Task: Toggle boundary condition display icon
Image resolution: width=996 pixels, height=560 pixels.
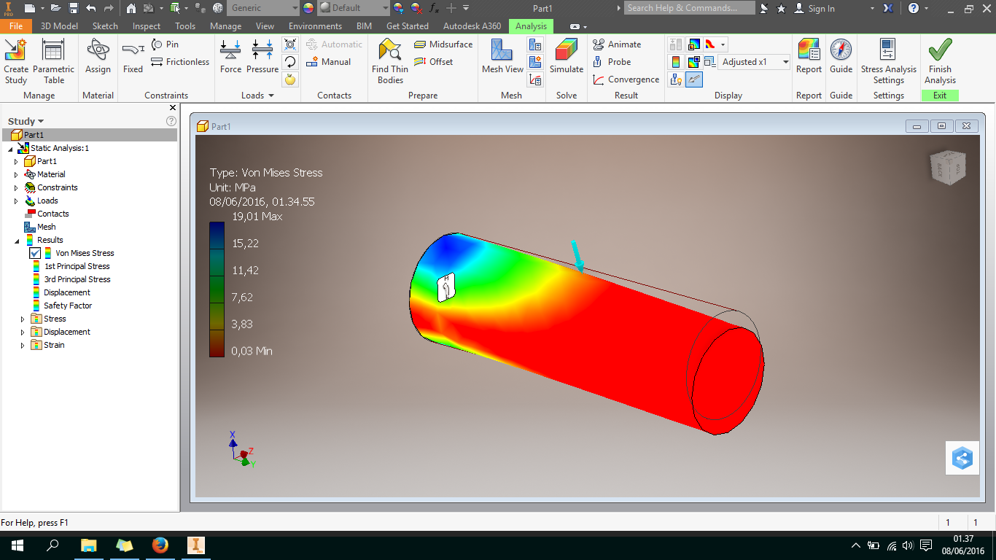Action: coord(676,79)
